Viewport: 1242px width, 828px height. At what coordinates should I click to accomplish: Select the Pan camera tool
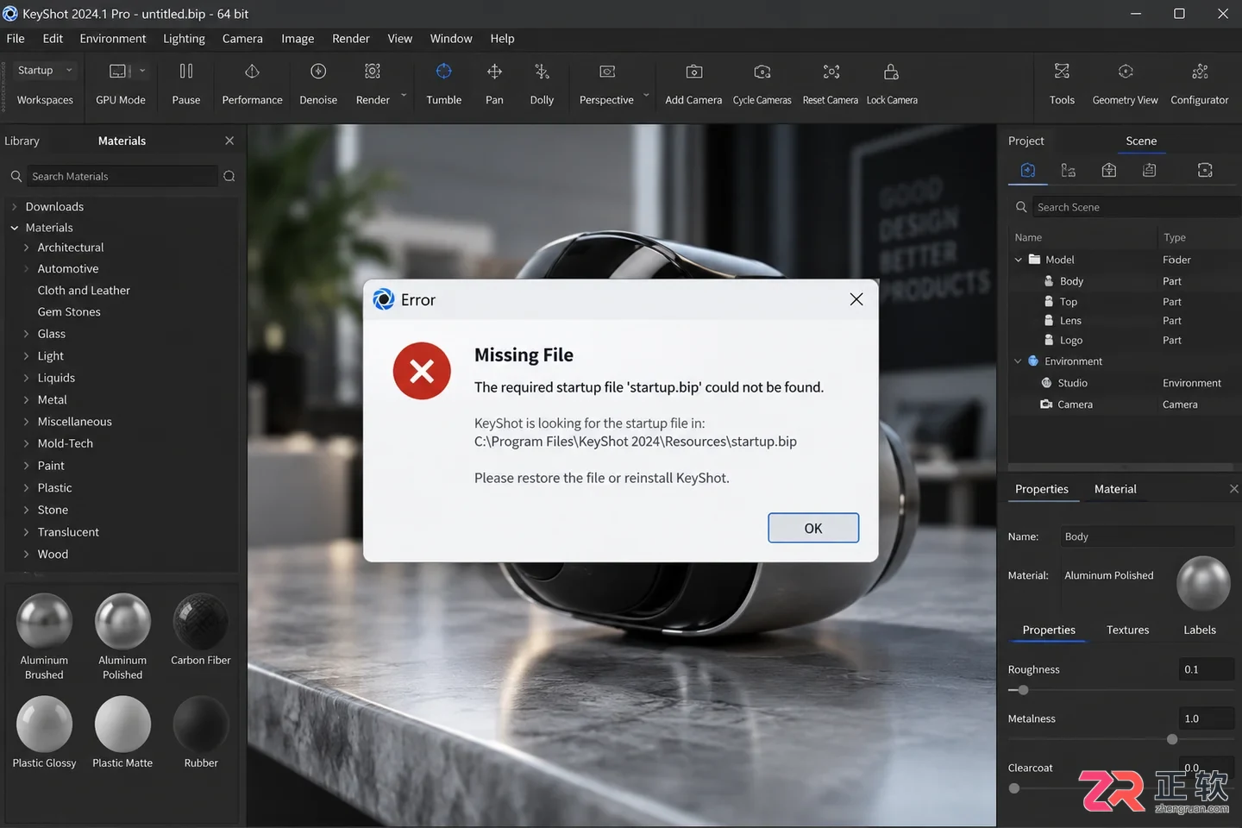pyautogui.click(x=494, y=71)
